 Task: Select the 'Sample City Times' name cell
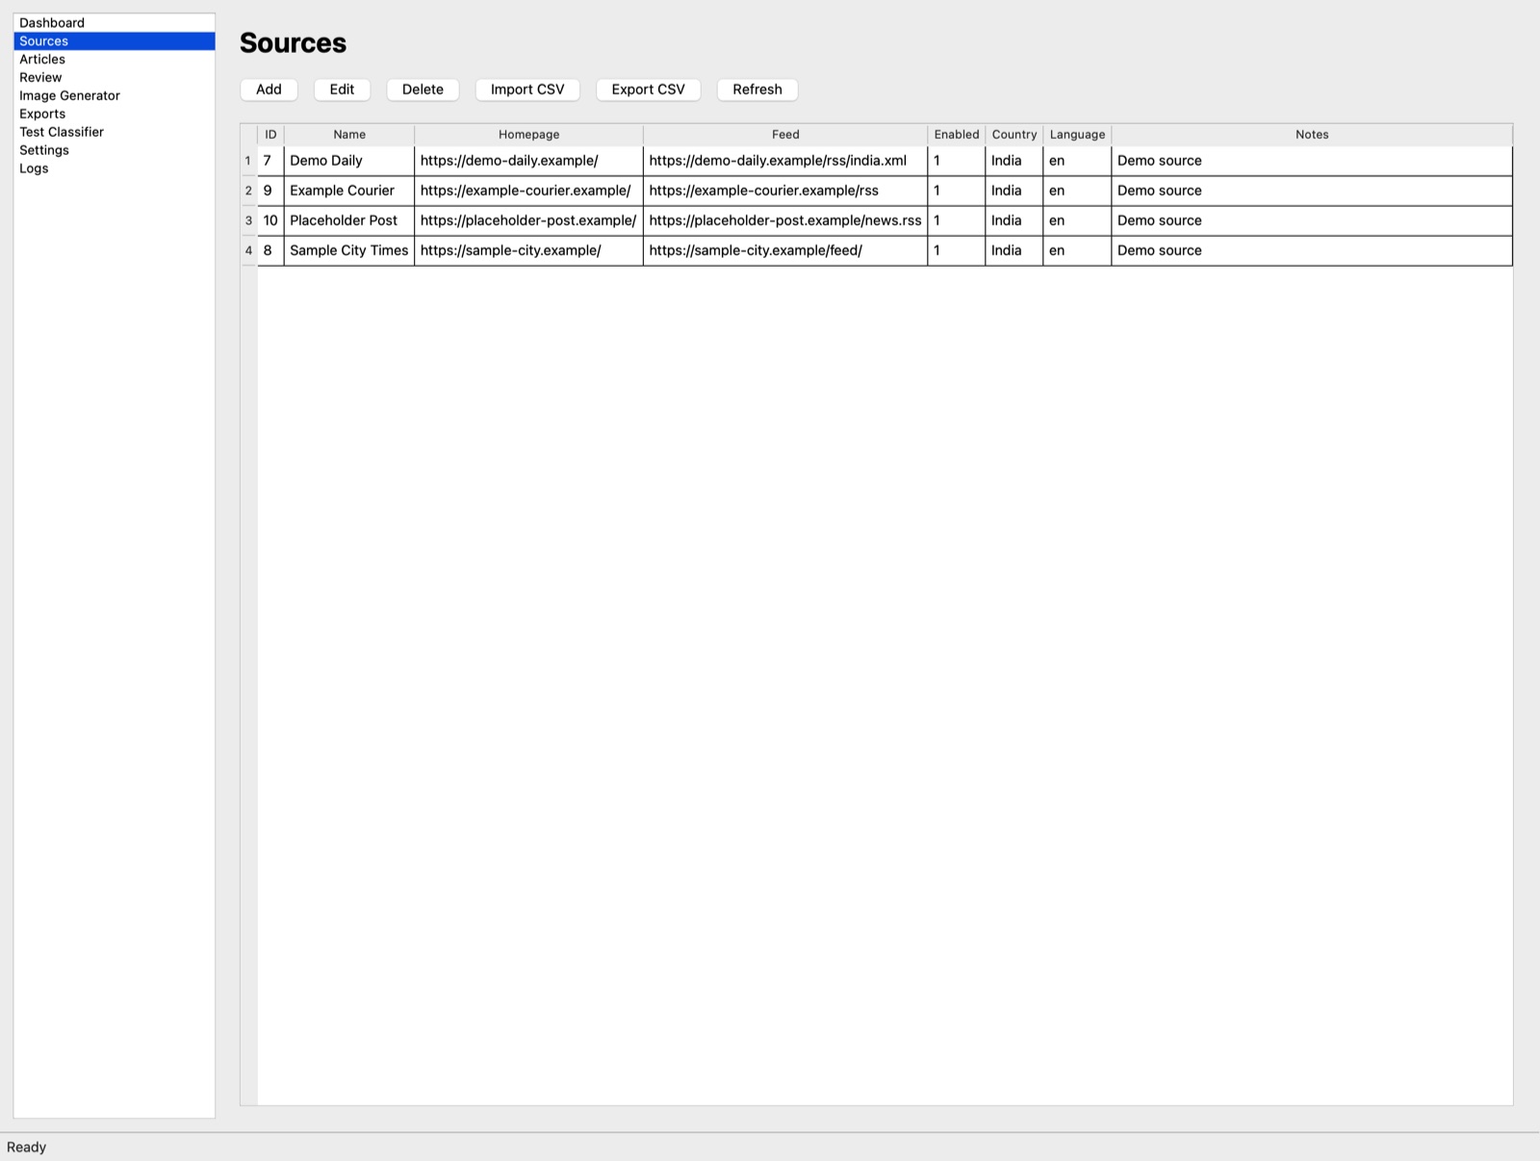tap(349, 250)
